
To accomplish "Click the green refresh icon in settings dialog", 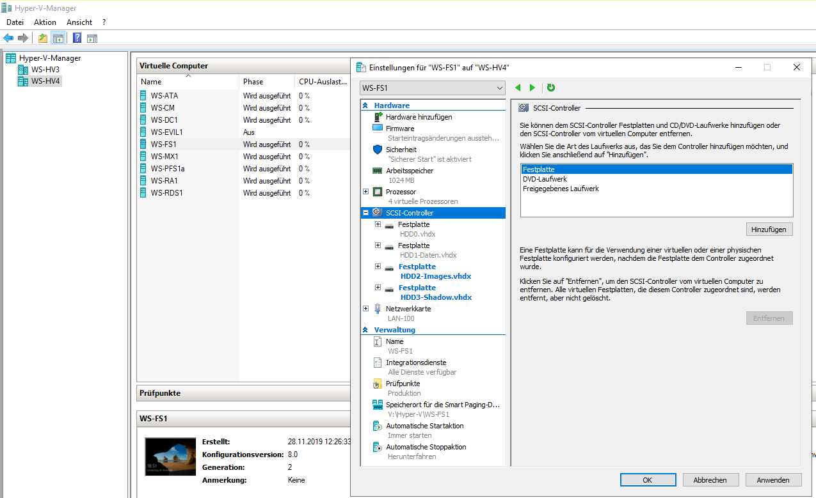I will point(551,88).
